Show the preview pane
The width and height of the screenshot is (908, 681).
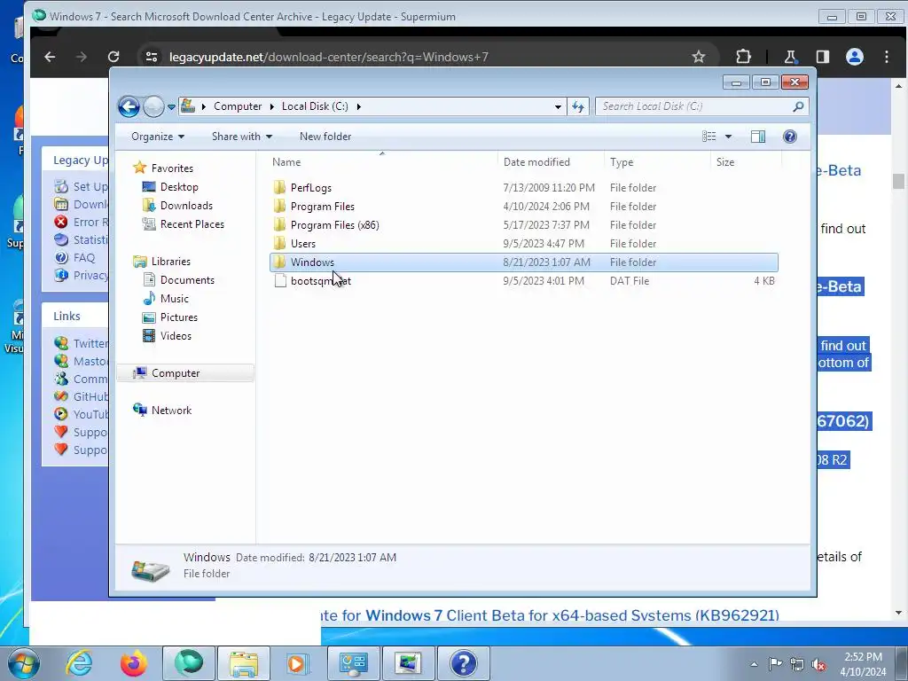[758, 137]
